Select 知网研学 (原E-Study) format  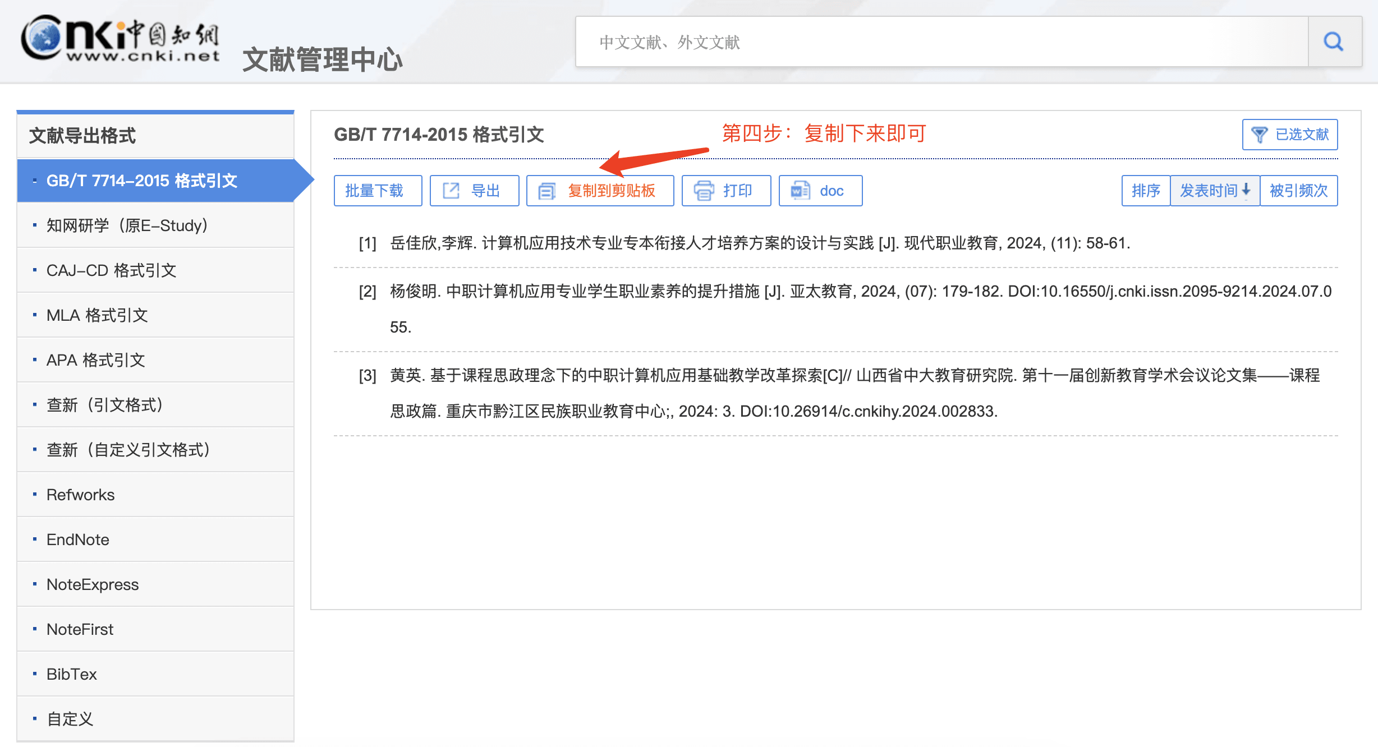point(127,225)
